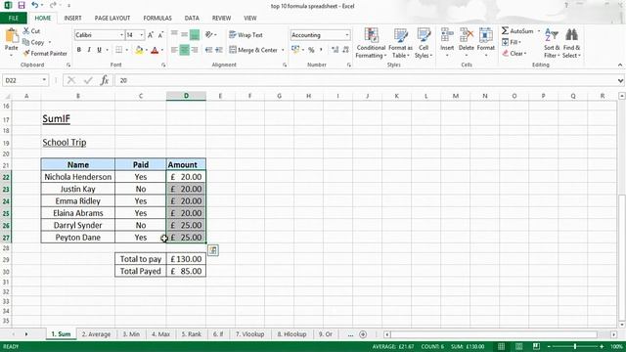This screenshot has height=352, width=626.
Task: Click the Delete cells icon
Action: tap(466, 35)
